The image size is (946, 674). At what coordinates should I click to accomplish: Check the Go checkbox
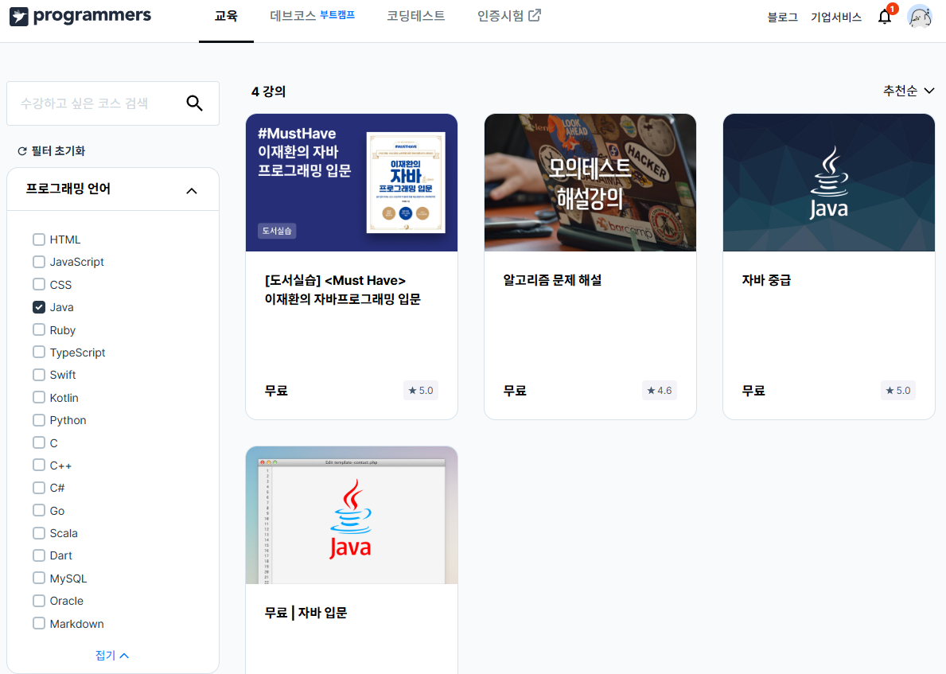[x=39, y=511]
